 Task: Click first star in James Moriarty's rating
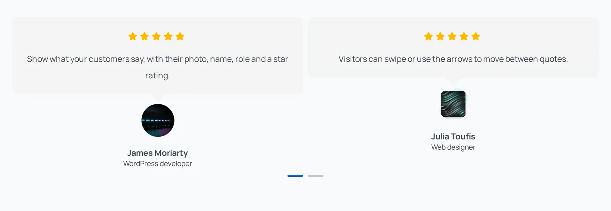[x=133, y=36]
